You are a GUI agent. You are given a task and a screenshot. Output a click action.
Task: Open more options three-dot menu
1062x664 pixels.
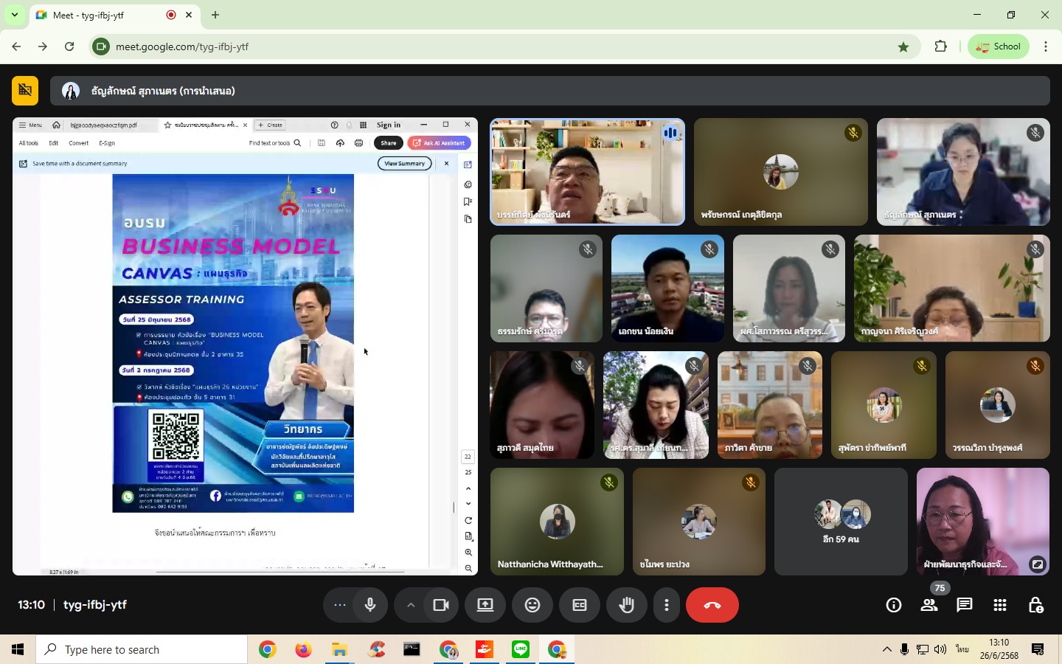click(x=667, y=605)
